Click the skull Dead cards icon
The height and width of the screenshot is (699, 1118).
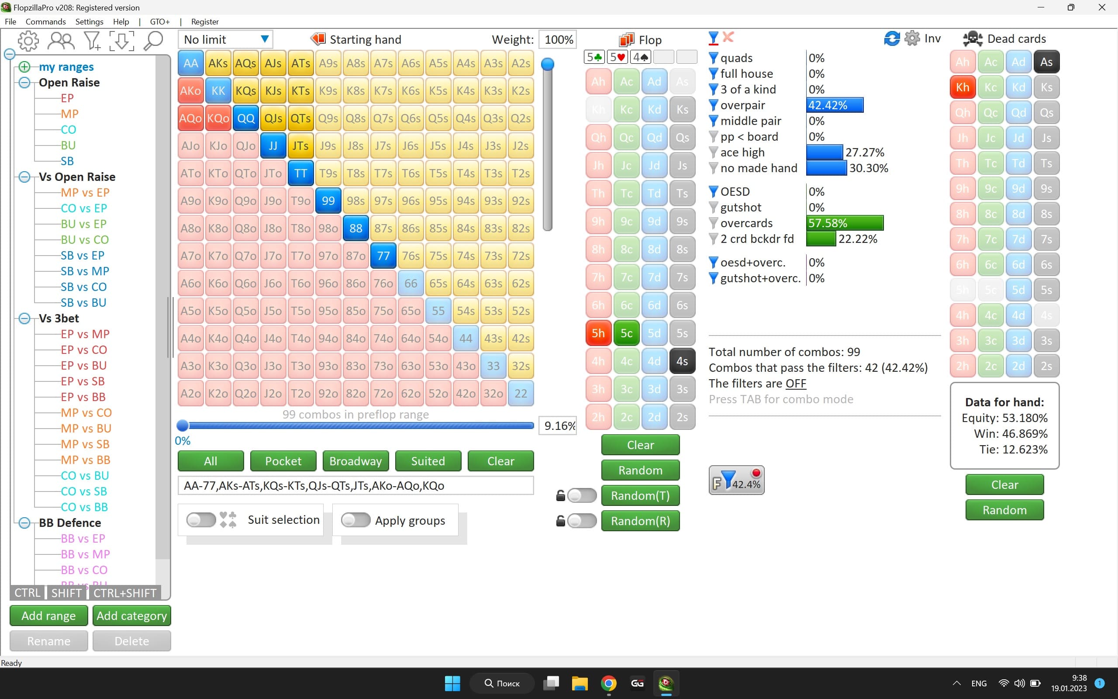(973, 39)
